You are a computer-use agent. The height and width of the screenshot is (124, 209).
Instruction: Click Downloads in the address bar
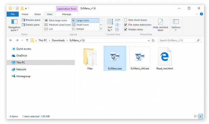(58, 40)
